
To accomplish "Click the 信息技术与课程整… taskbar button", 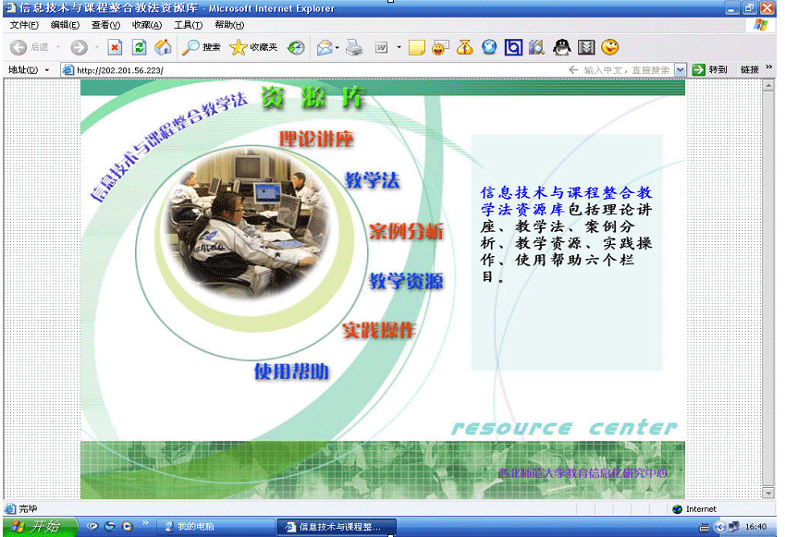I will click(x=337, y=527).
